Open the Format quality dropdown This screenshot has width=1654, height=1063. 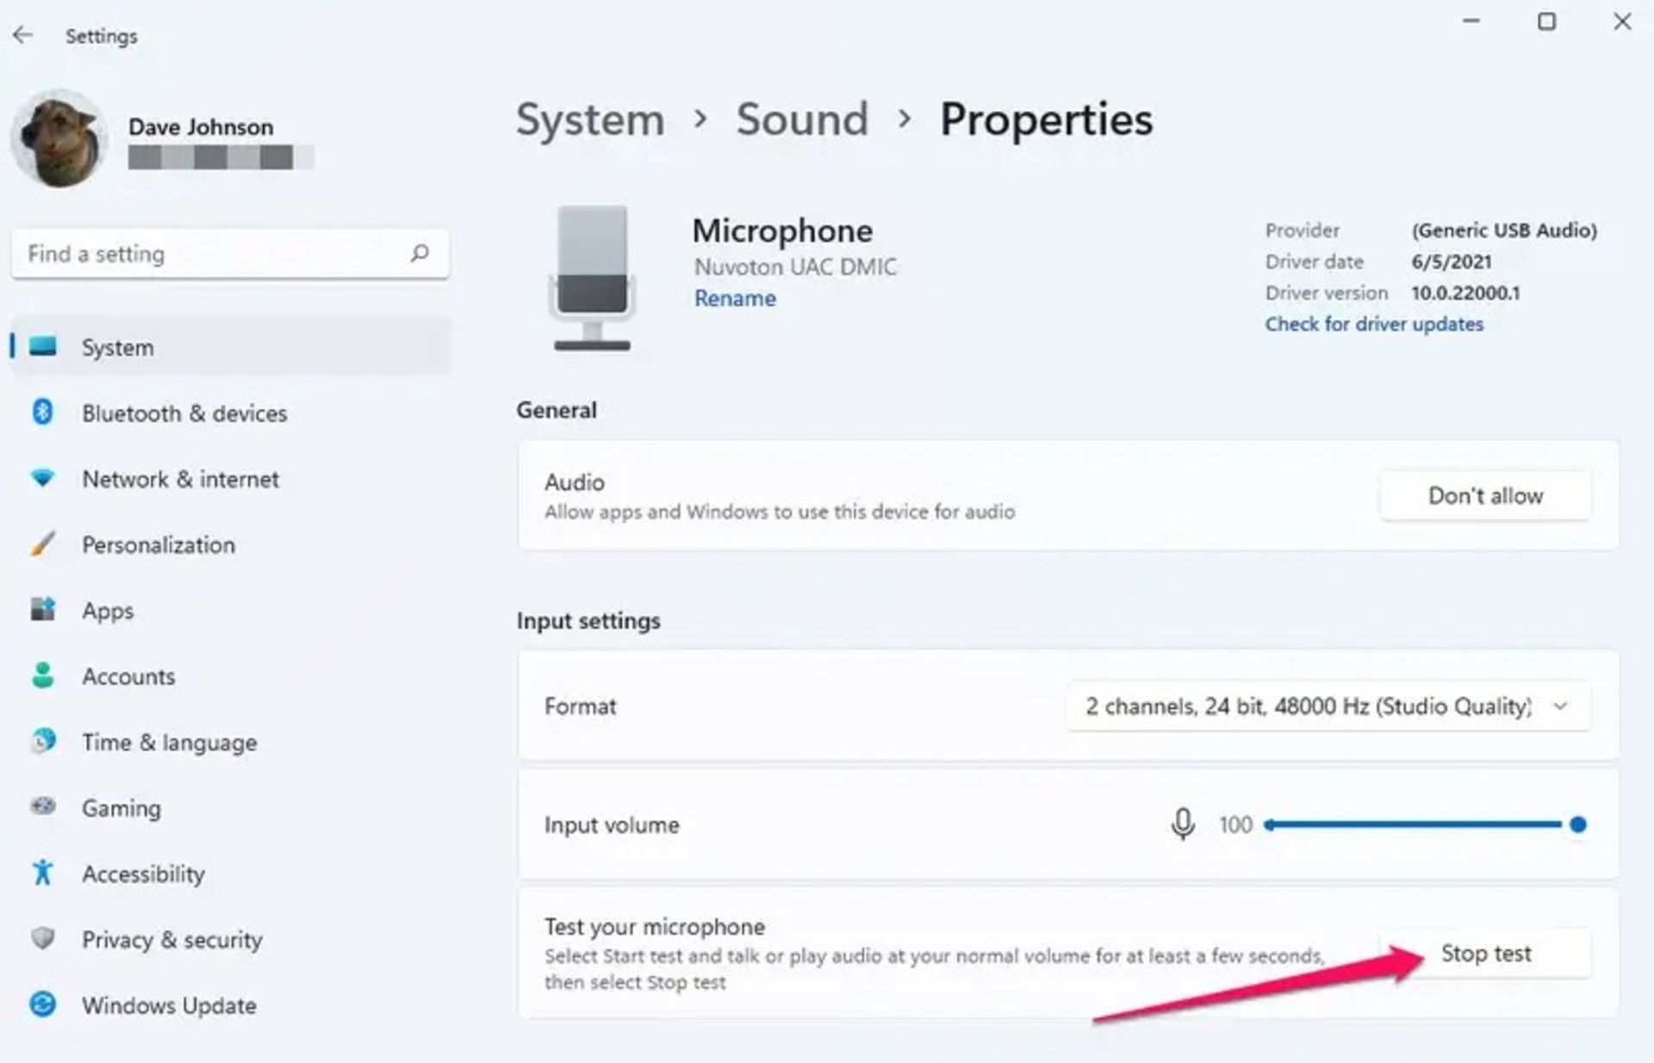coord(1309,706)
